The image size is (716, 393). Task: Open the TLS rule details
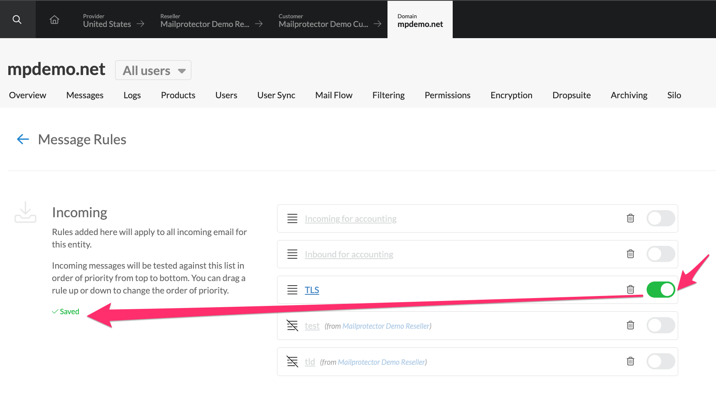click(312, 289)
